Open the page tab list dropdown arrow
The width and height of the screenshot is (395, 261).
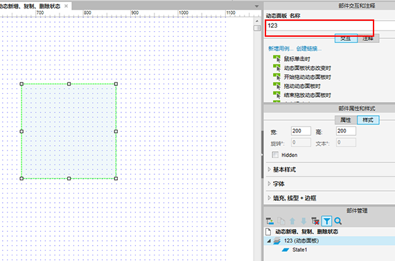[x=256, y=6]
